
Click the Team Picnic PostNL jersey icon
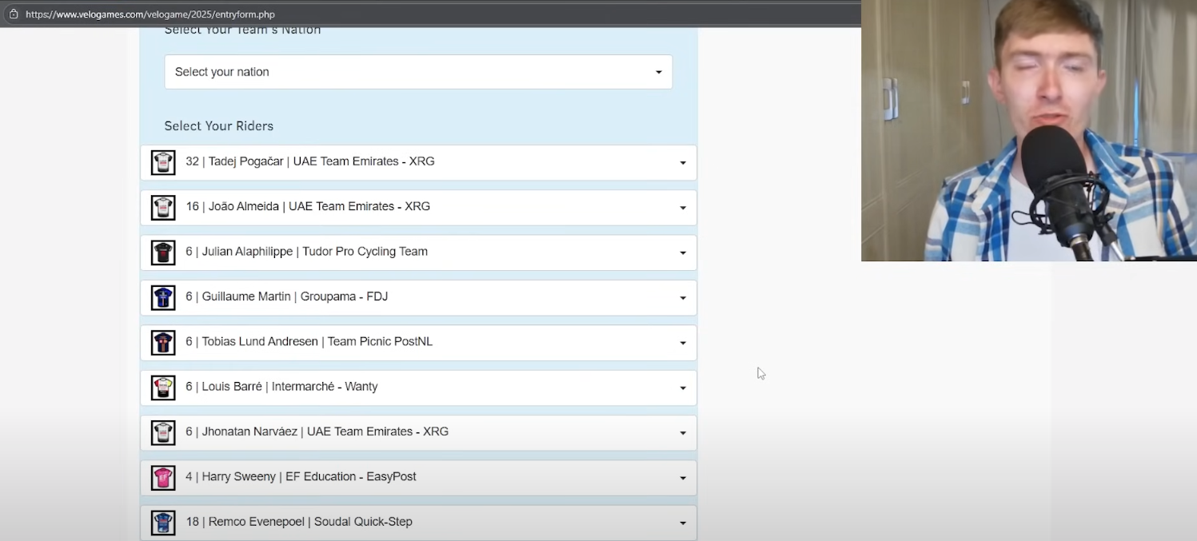tap(163, 343)
